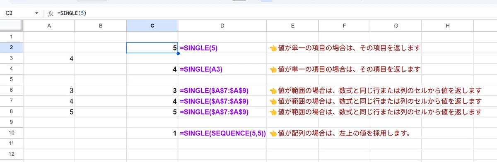The height and width of the screenshot is (162, 497).
Task: Click cell C8 containing 5
Action: [152, 112]
